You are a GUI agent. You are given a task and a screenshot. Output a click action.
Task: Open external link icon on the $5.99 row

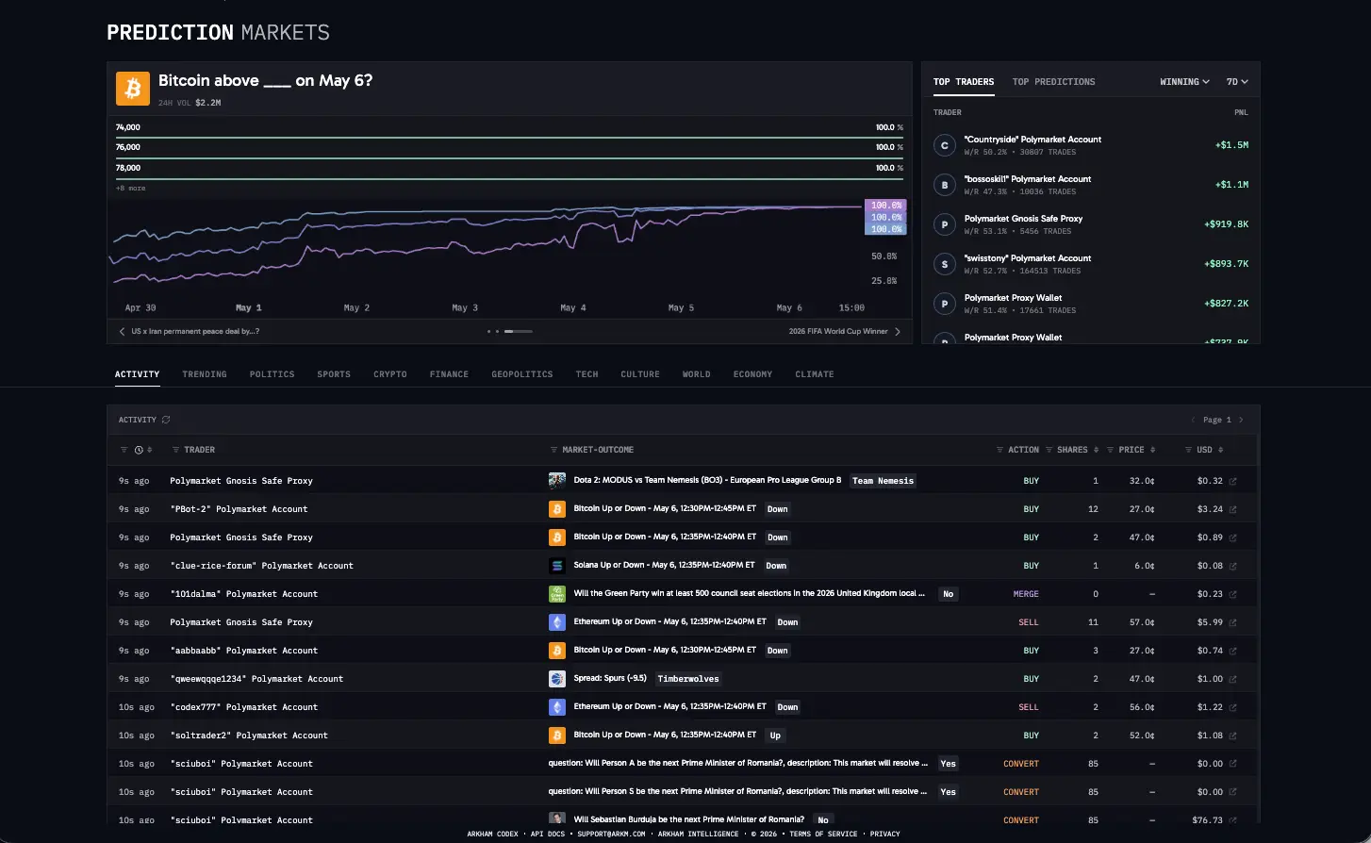[1233, 622]
